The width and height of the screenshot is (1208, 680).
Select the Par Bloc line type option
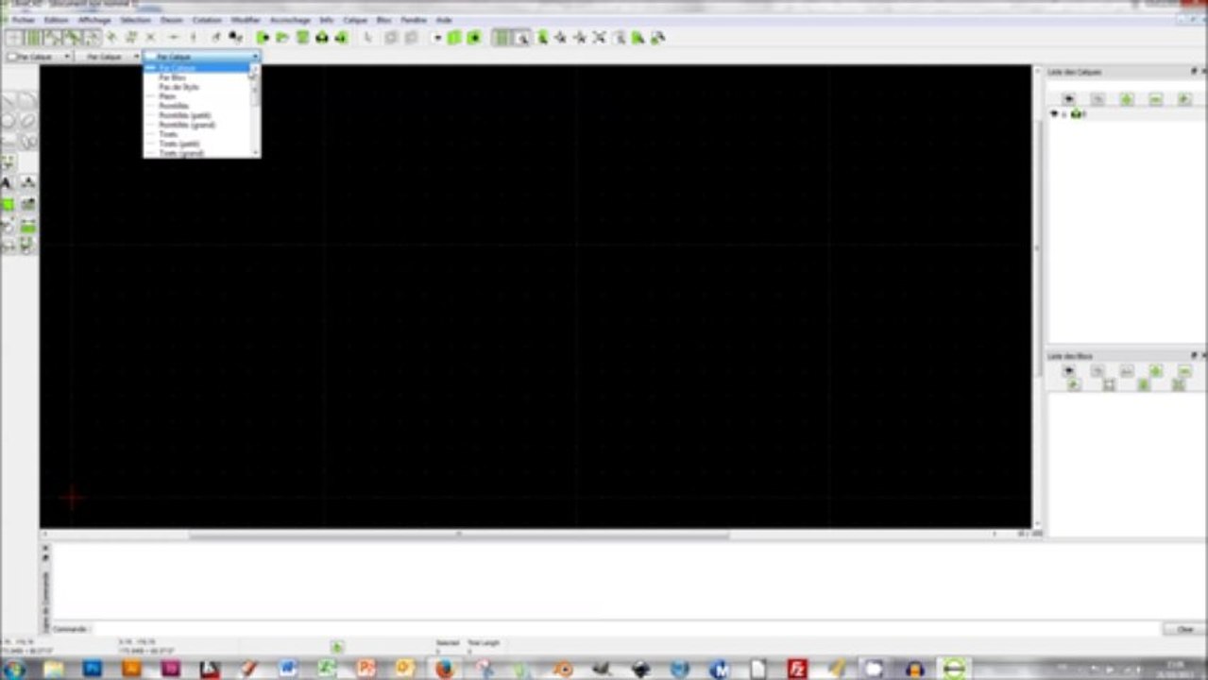(x=196, y=77)
